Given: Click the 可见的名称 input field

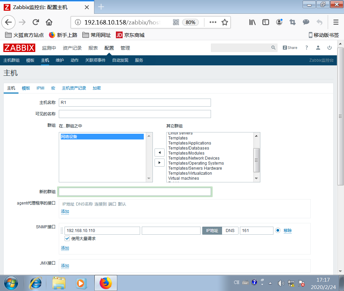Looking at the screenshot, I should pyautogui.click(x=135, y=114).
